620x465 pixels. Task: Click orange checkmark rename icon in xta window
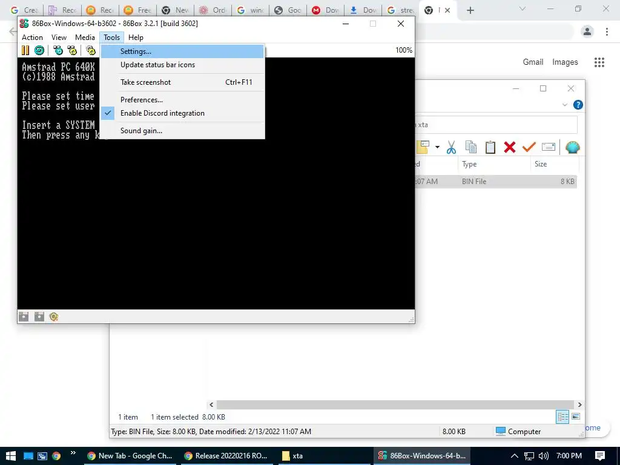(529, 147)
